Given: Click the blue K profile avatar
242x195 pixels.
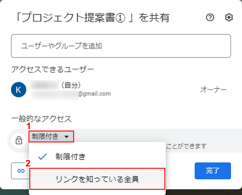Looking at the screenshot, I should click(18, 90).
